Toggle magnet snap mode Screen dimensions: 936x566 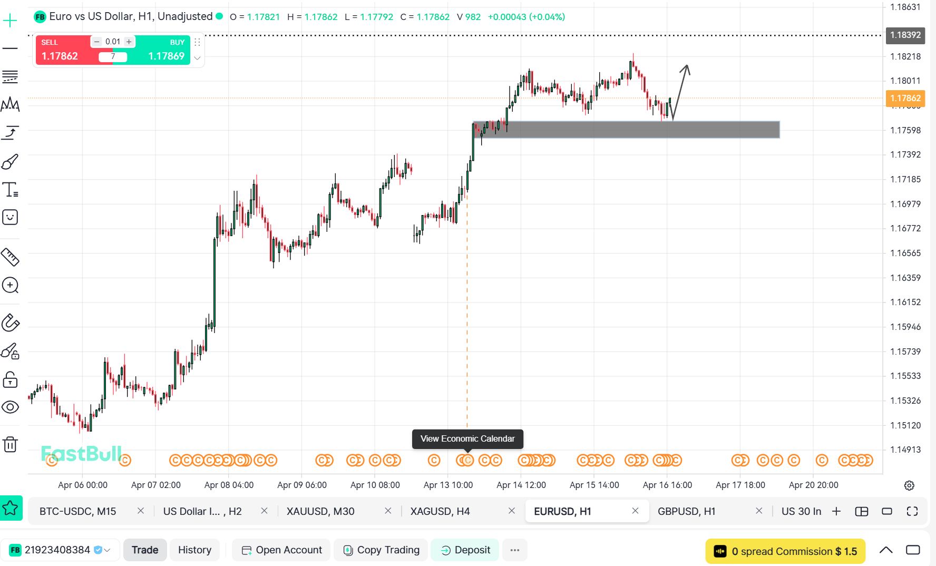coord(10,322)
